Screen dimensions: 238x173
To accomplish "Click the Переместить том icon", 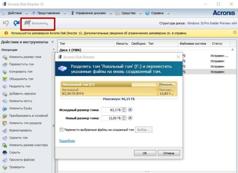I will click(x=5, y=64).
